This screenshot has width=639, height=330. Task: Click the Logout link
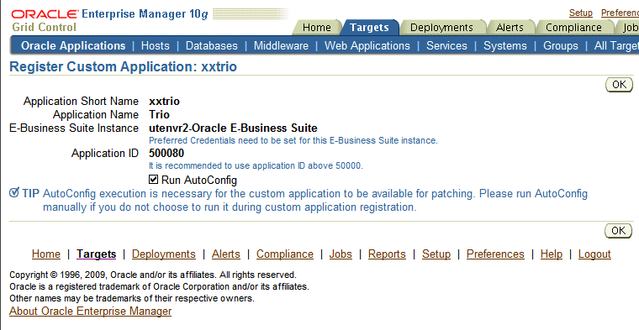click(x=594, y=254)
